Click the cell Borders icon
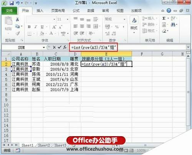Image resolution: width=192 pixels, height=155 pixels. click(x=30, y=34)
